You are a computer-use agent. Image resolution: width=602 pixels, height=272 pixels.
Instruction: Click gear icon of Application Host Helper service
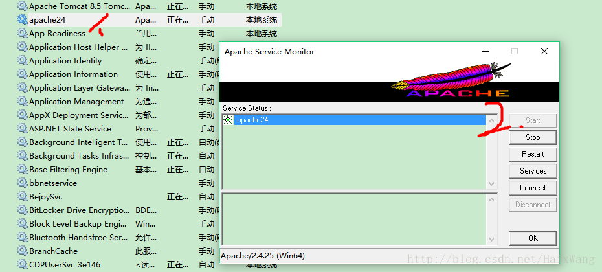[23, 47]
